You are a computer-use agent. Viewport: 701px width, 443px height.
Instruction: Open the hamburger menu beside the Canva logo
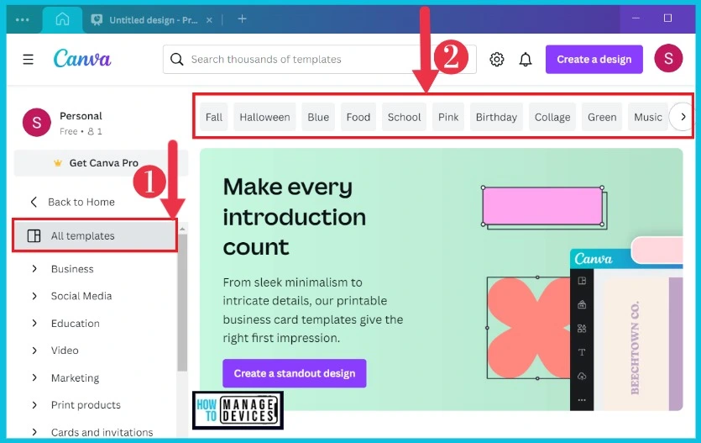tap(29, 59)
